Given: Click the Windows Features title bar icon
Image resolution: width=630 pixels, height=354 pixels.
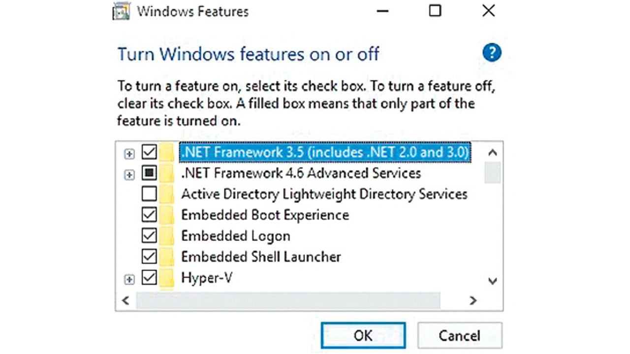Looking at the screenshot, I should tap(121, 12).
